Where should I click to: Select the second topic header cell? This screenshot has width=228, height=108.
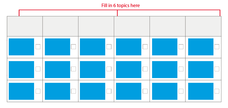click(x=60, y=26)
